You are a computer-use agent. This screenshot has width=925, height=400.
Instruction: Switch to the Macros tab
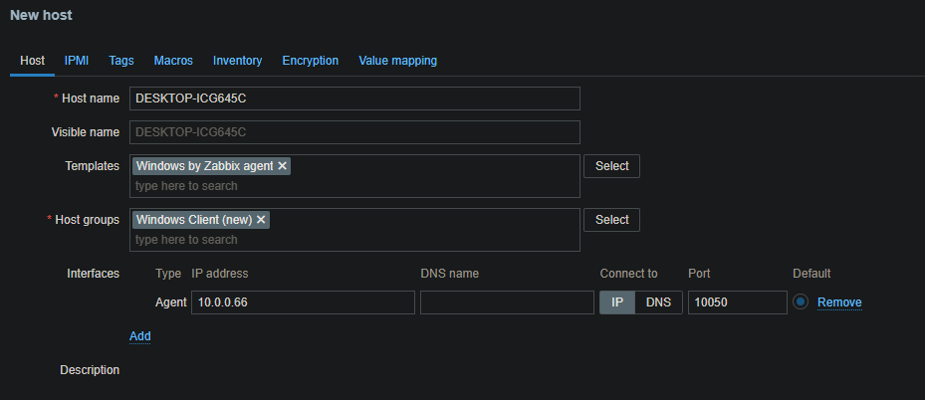coord(173,61)
